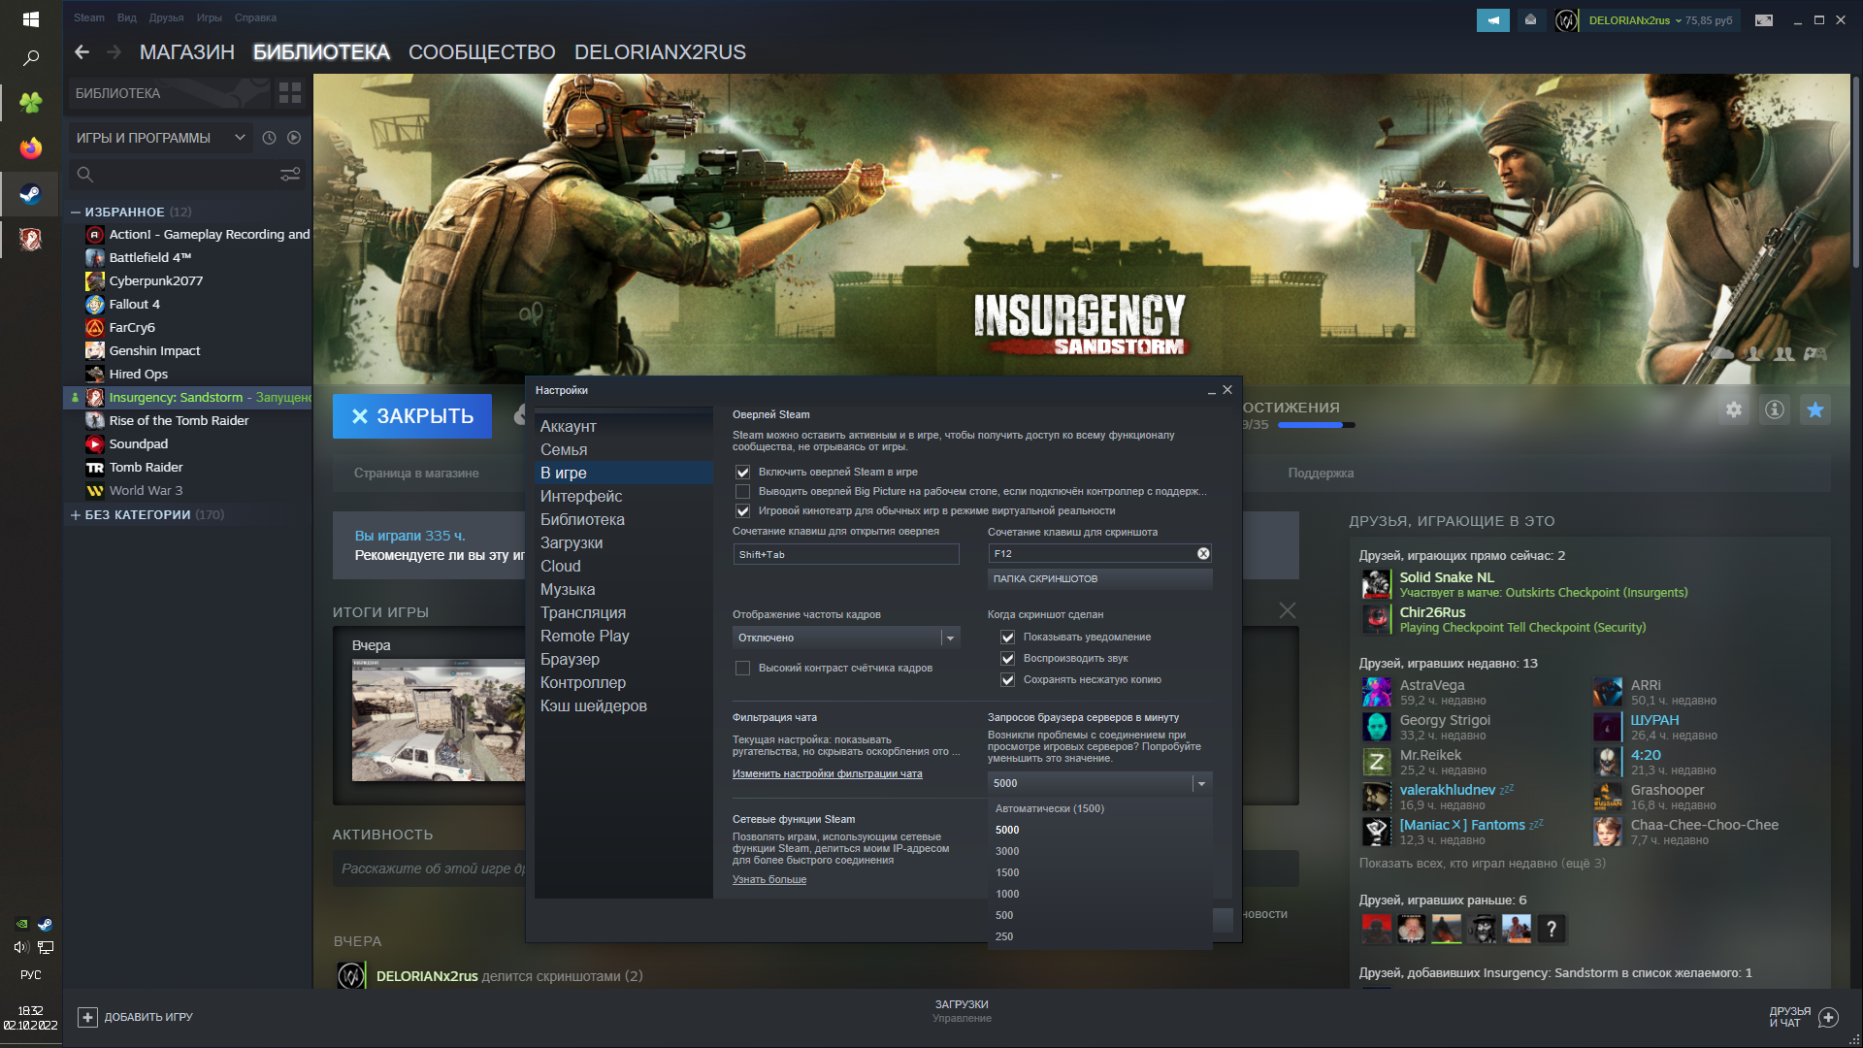Click the Windows Start button
The width and height of the screenshot is (1863, 1048).
point(31,19)
